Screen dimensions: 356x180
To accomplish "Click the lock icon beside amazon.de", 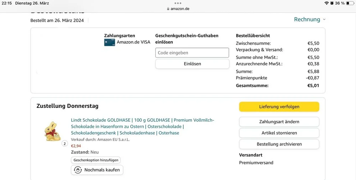I will [x=168, y=9].
